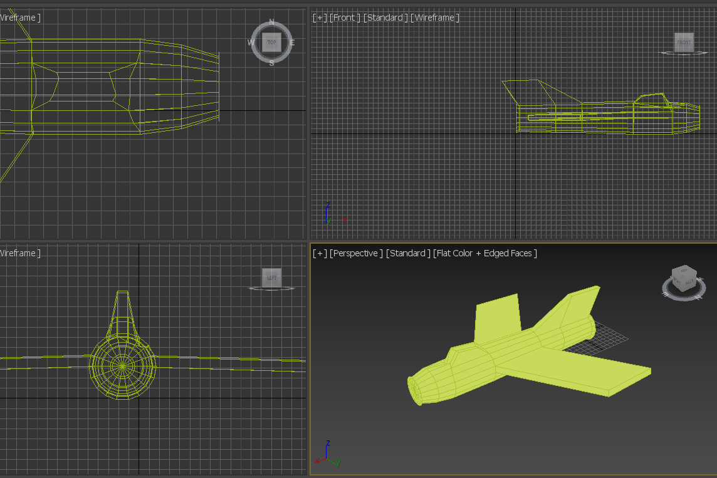Open the [+] general menu in Perspective viewport
Image resolution: width=717 pixels, height=478 pixels.
pos(320,253)
